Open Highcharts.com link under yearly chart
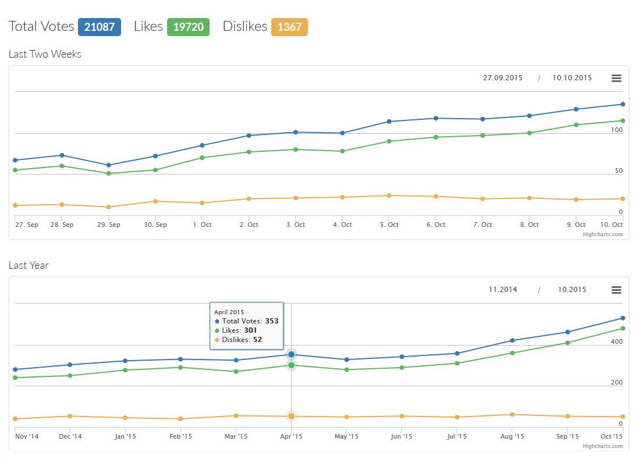This screenshot has width=638, height=459. [604, 446]
